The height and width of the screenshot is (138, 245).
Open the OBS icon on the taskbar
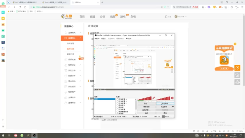(34, 135)
